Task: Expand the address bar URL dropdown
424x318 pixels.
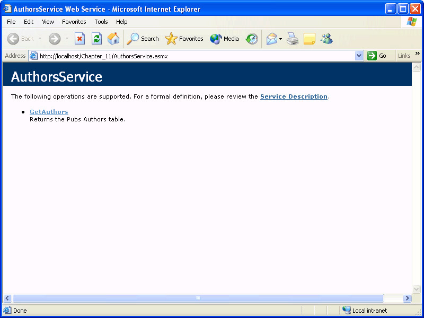Action: pyautogui.click(x=359, y=56)
